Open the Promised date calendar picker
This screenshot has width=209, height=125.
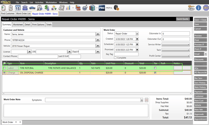(137, 49)
